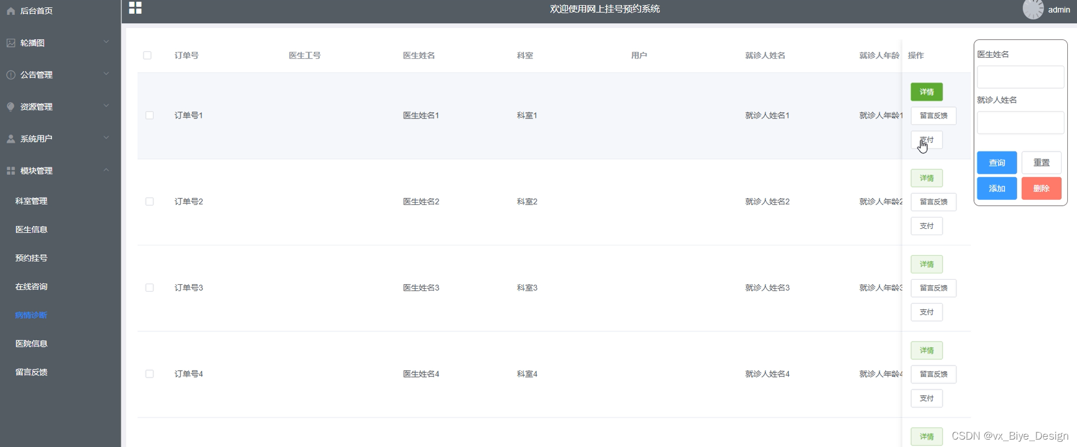
Task: Open 后台首页 in the sidebar
Action: point(36,11)
